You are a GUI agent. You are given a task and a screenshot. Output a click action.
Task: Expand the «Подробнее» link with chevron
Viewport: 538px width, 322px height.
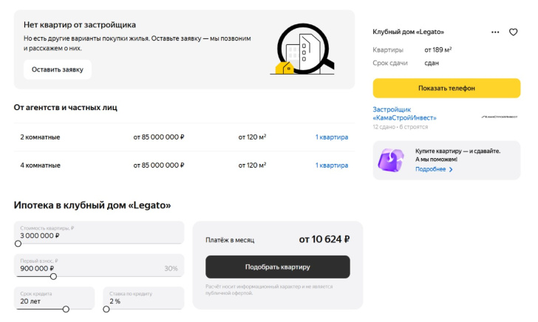(x=434, y=169)
